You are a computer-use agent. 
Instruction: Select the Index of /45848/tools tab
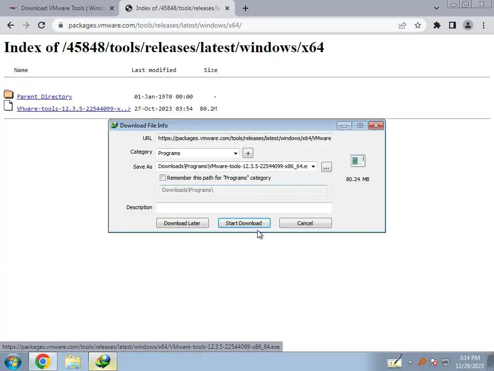click(x=177, y=9)
